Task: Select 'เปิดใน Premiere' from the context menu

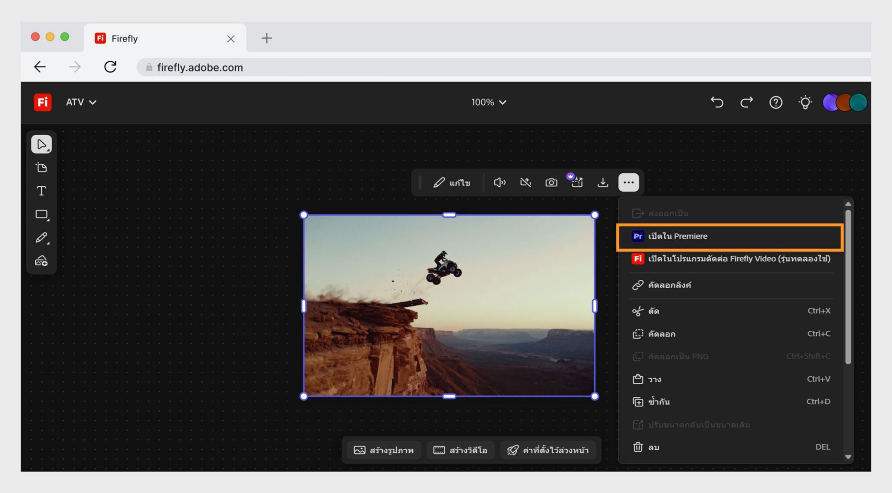Action: [x=678, y=236]
